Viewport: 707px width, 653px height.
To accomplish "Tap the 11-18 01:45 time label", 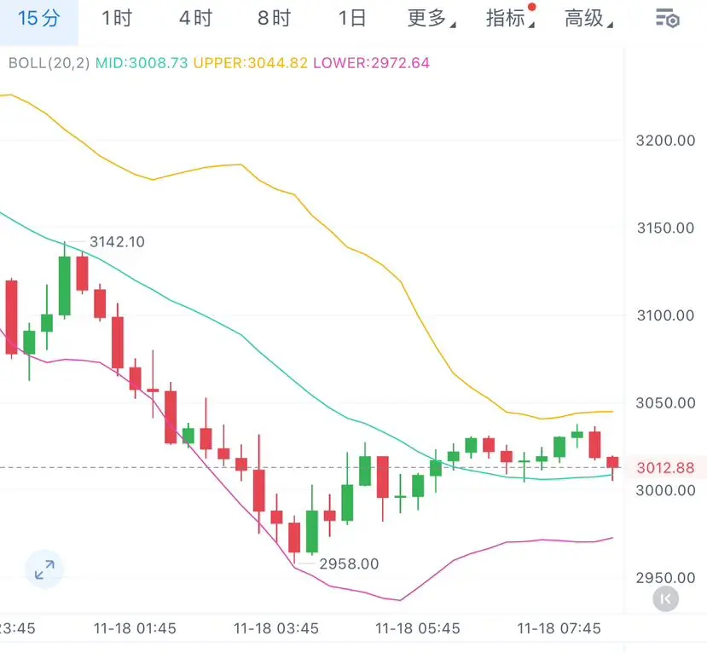I will click(x=135, y=628).
